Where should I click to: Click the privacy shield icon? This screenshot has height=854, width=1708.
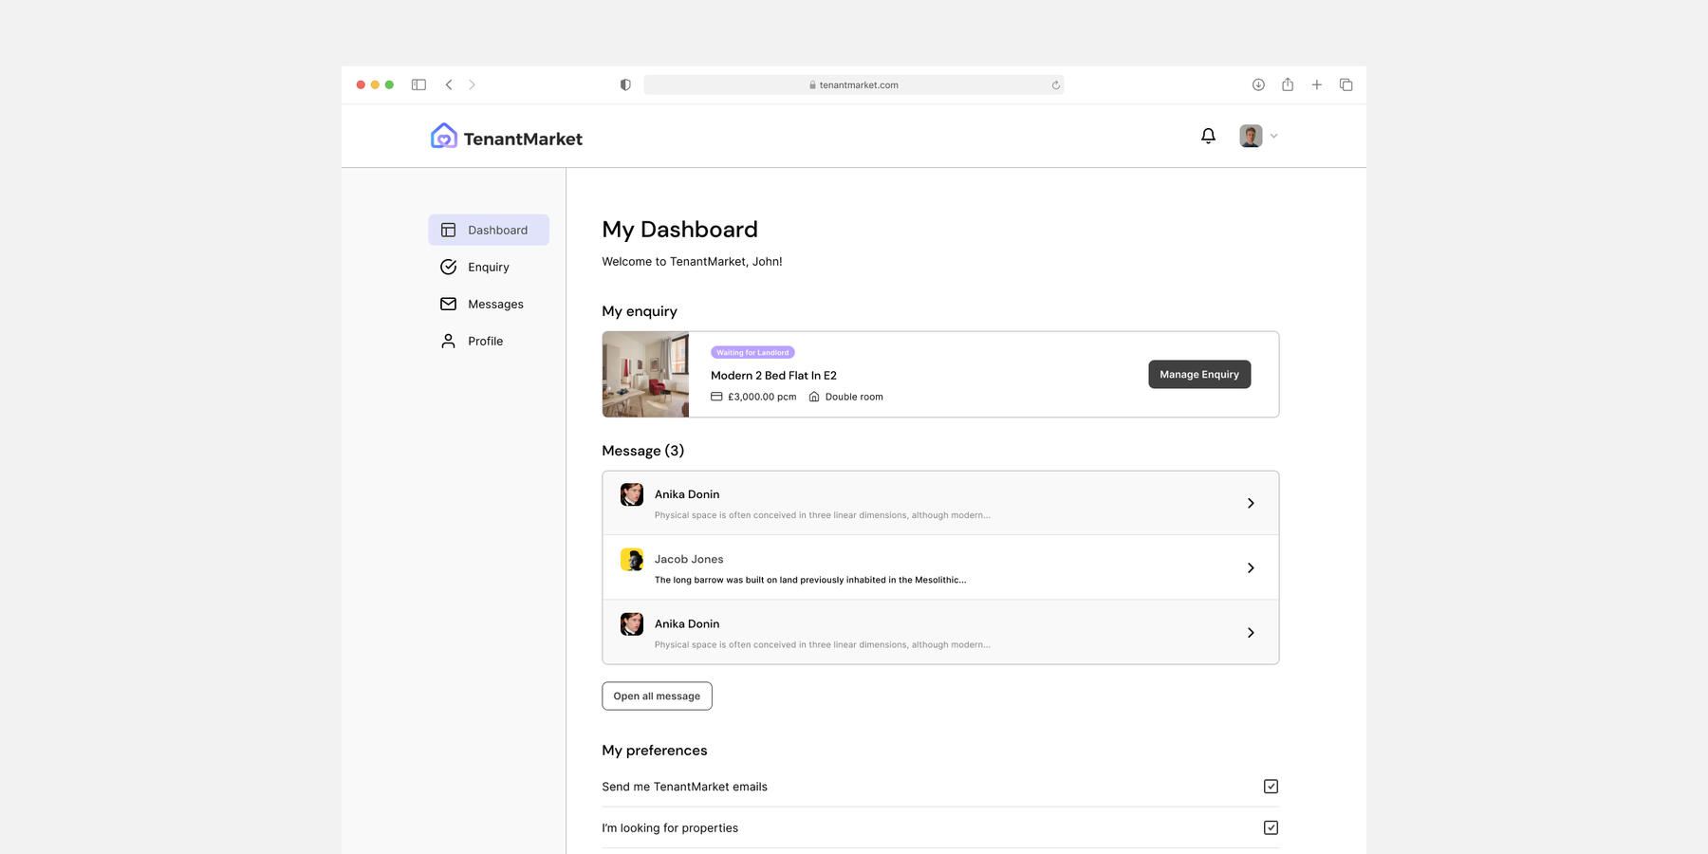point(625,84)
